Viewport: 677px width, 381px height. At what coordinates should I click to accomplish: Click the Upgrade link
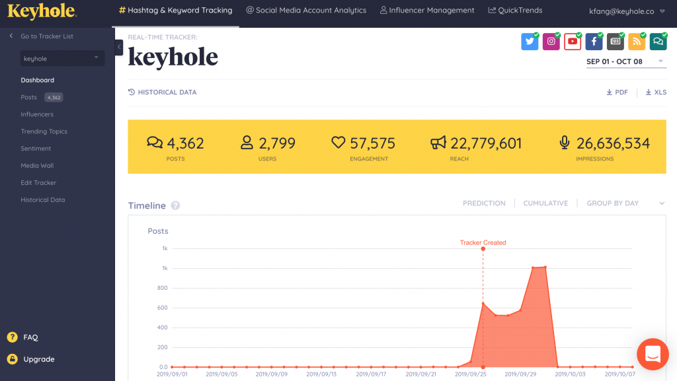(x=39, y=359)
